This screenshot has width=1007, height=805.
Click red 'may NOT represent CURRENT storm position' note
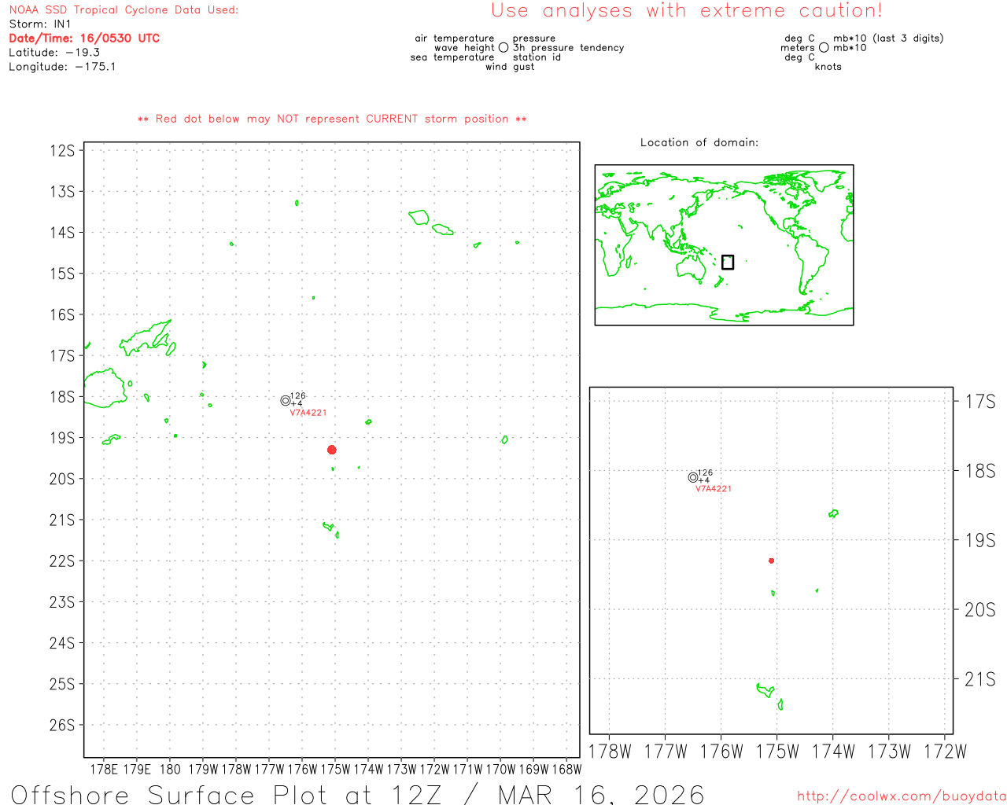pos(332,119)
